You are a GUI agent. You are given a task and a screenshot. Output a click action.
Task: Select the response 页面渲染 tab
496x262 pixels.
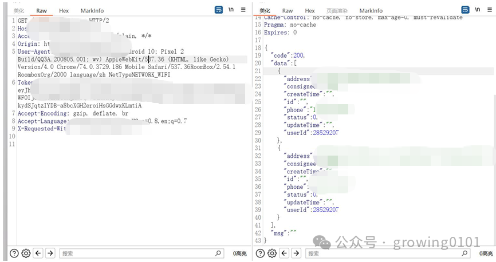click(336, 11)
